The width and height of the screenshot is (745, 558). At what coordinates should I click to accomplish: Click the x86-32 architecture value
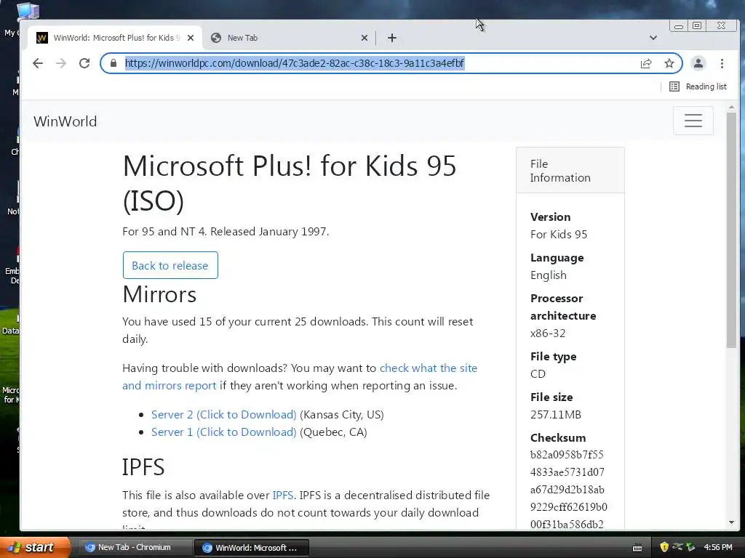548,333
